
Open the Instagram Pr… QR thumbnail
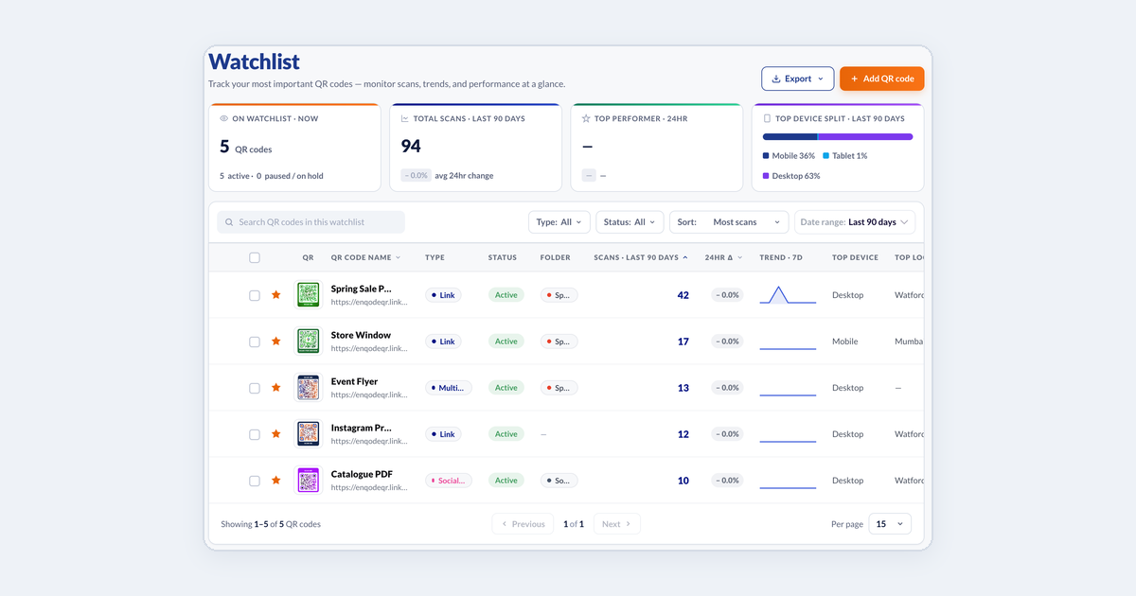tap(308, 434)
